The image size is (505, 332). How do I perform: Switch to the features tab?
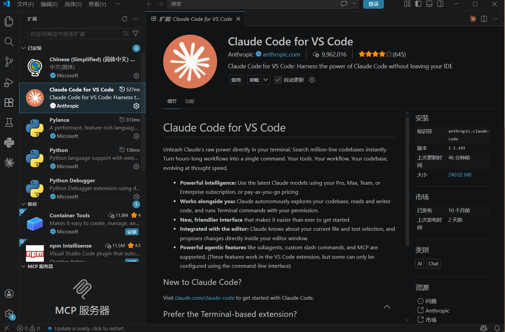click(189, 101)
